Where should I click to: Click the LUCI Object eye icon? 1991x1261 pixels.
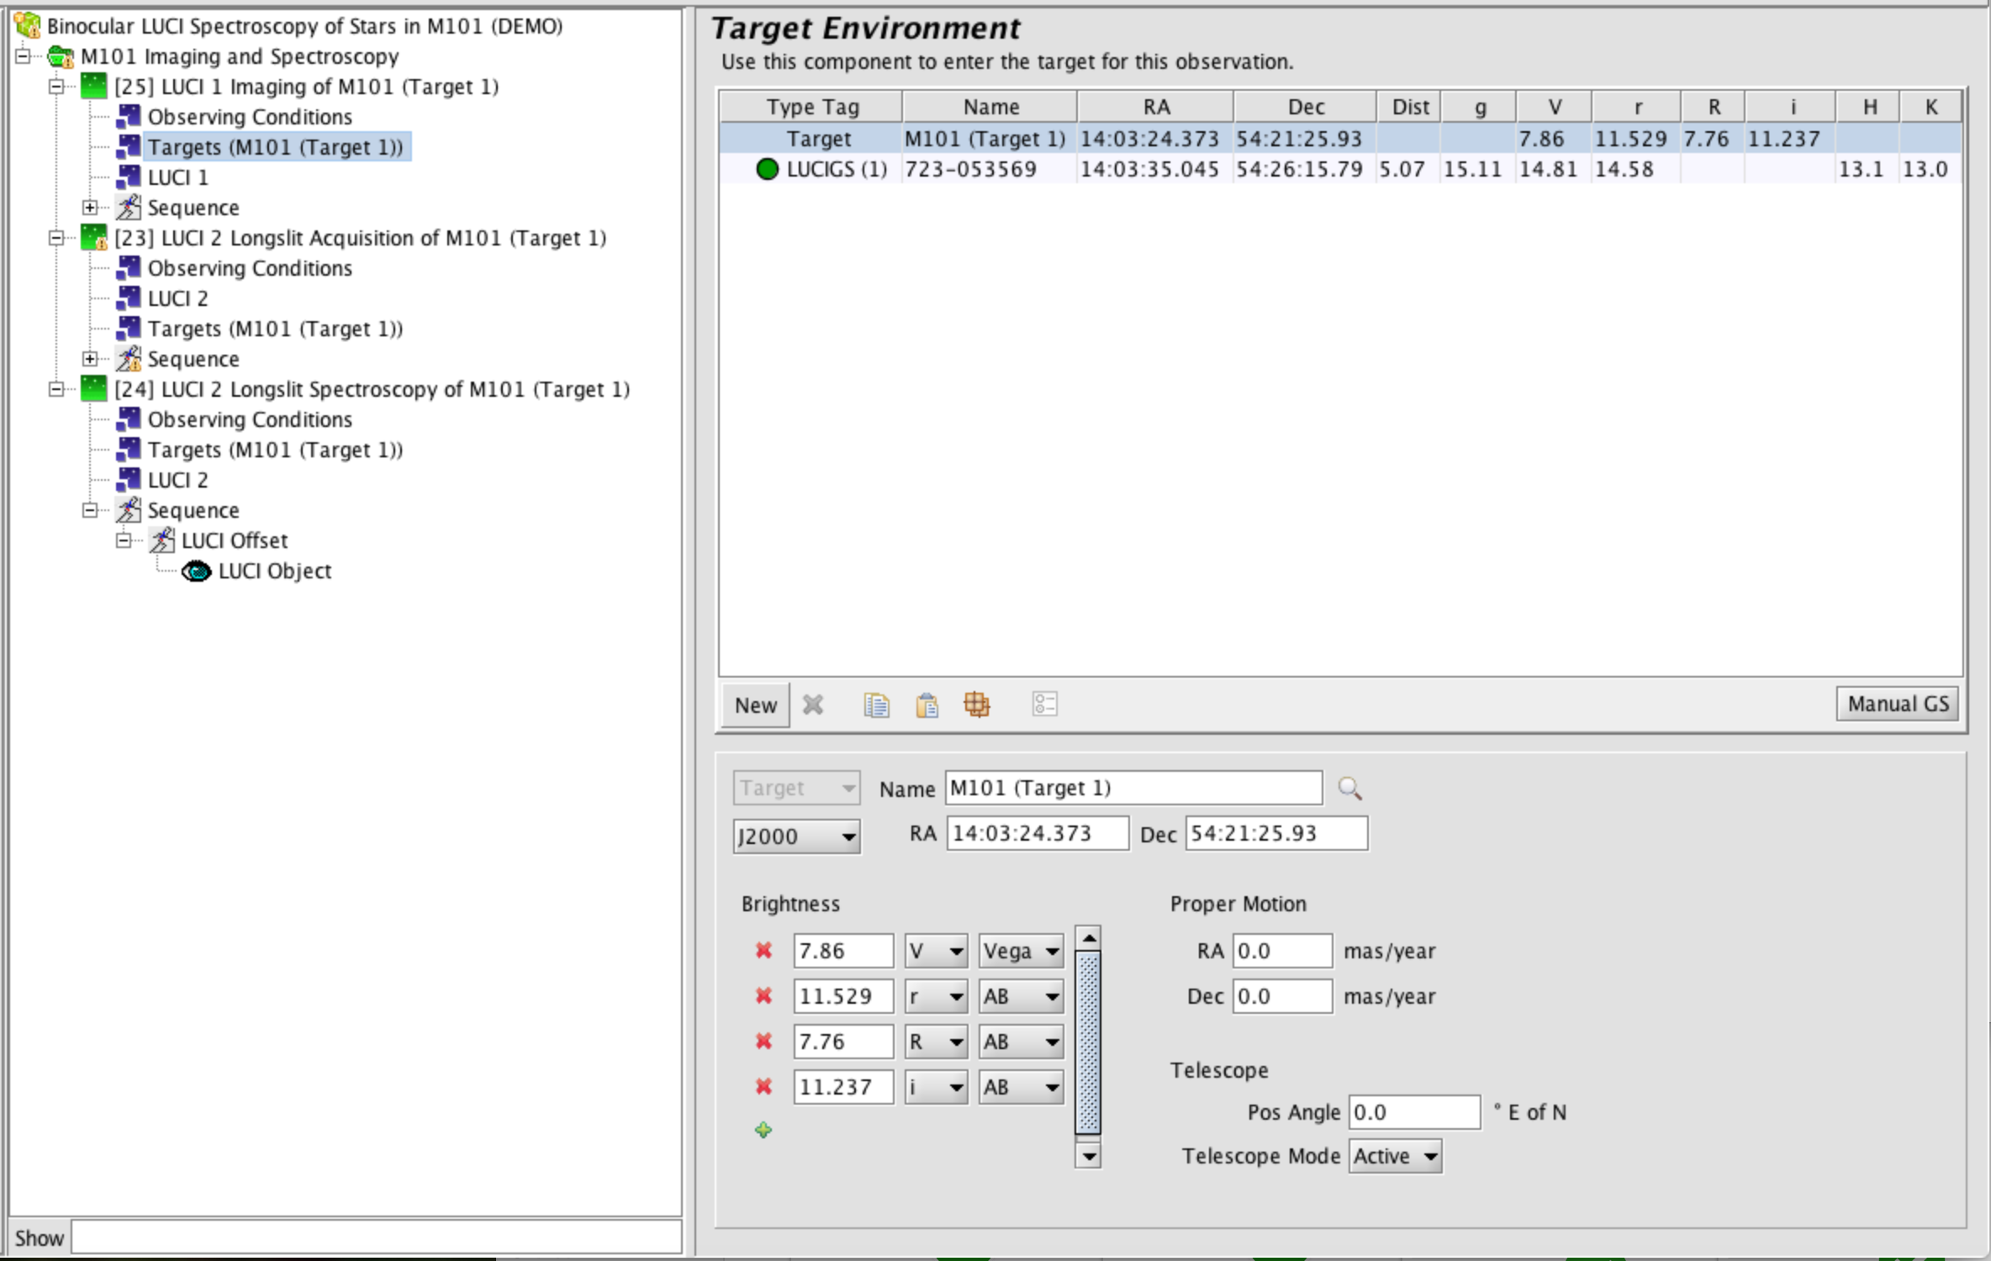pyautogui.click(x=197, y=571)
